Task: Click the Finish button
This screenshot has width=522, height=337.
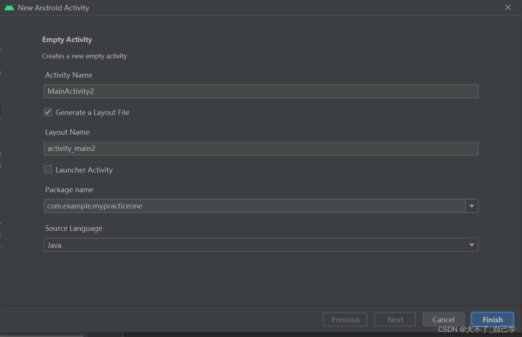Action: (492, 319)
